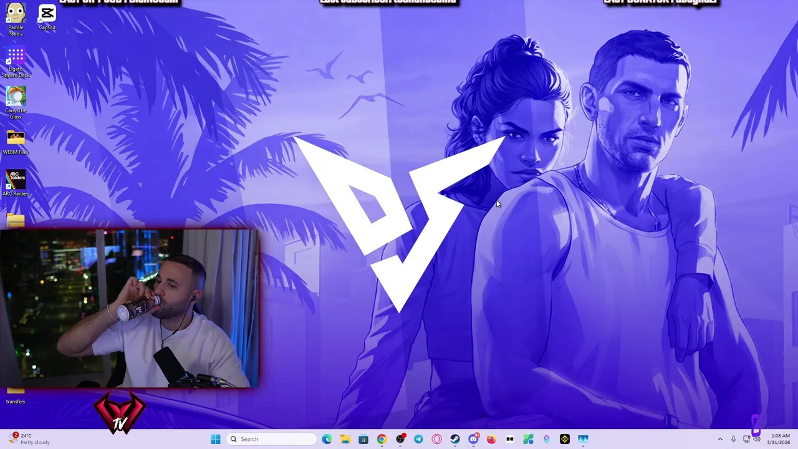
Task: Open volume control in system tray
Action: (757, 439)
